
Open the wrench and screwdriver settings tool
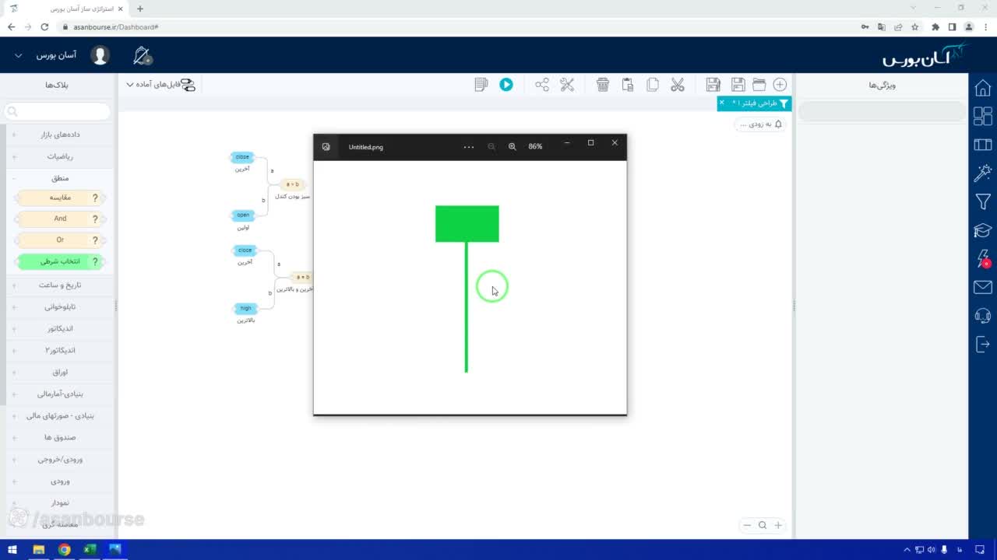[567, 84]
